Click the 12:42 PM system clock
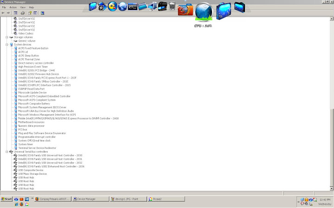 pos(325,200)
